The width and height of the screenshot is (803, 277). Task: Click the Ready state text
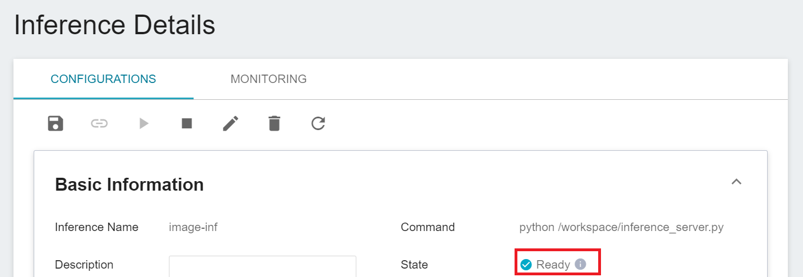tap(553, 265)
